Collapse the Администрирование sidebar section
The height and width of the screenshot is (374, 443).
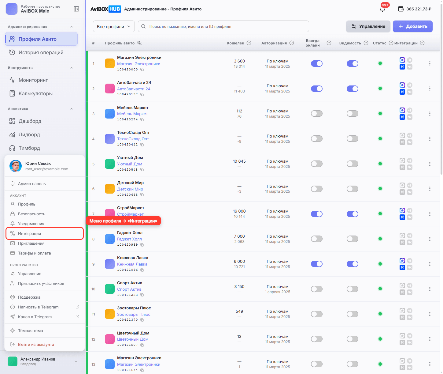(x=72, y=27)
